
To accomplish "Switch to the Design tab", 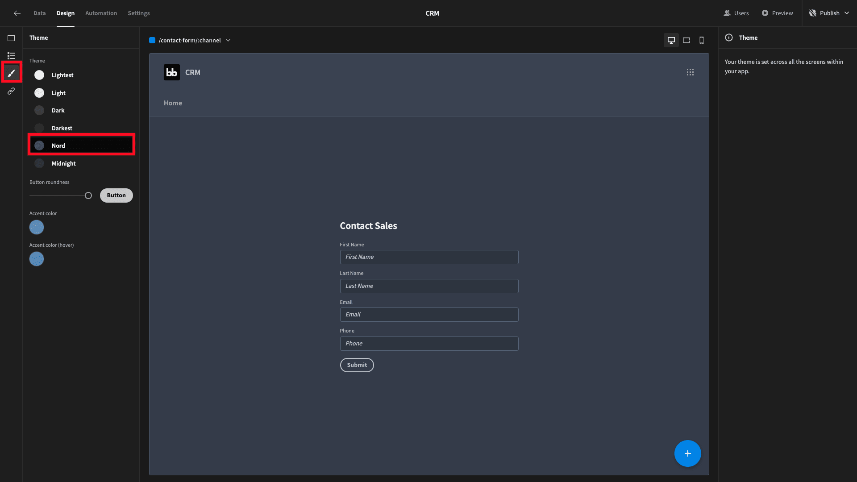I will [x=66, y=13].
